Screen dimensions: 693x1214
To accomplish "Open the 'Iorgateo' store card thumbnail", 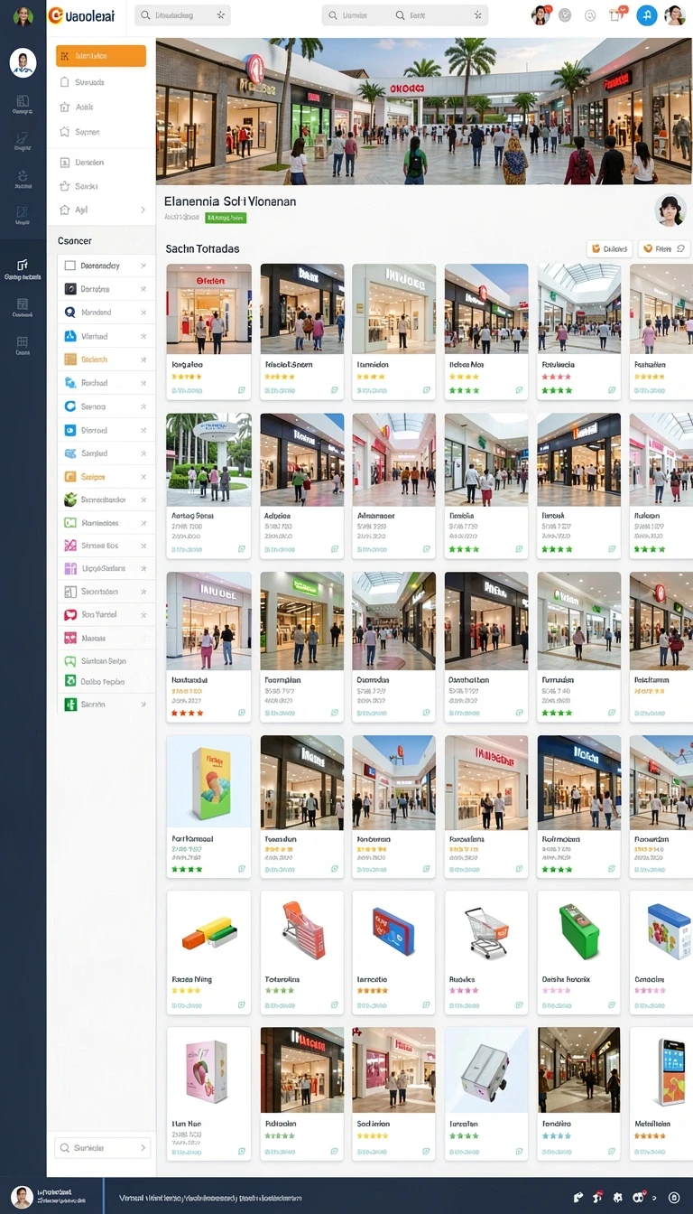I will point(208,308).
